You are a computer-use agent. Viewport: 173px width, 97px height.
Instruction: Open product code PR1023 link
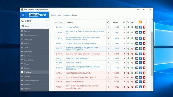[59, 27]
